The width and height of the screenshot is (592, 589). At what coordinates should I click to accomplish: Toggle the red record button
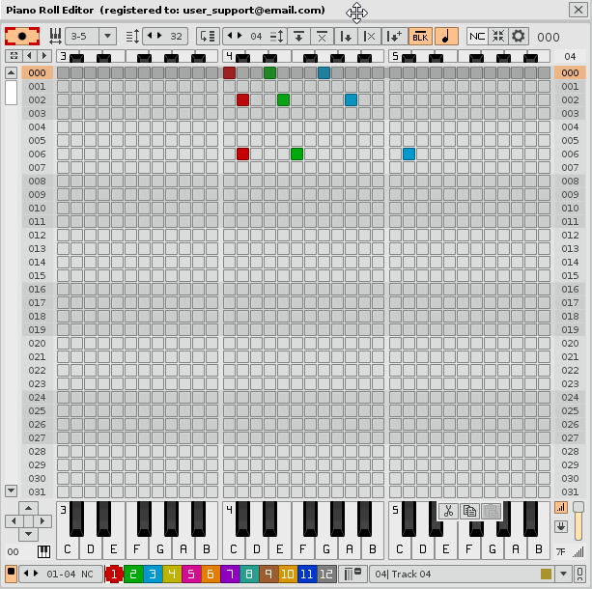[22, 37]
